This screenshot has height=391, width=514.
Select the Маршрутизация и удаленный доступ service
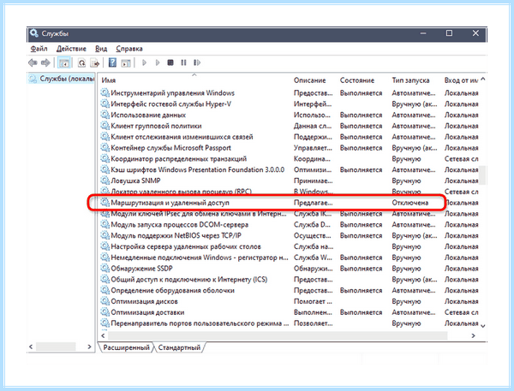click(x=170, y=203)
